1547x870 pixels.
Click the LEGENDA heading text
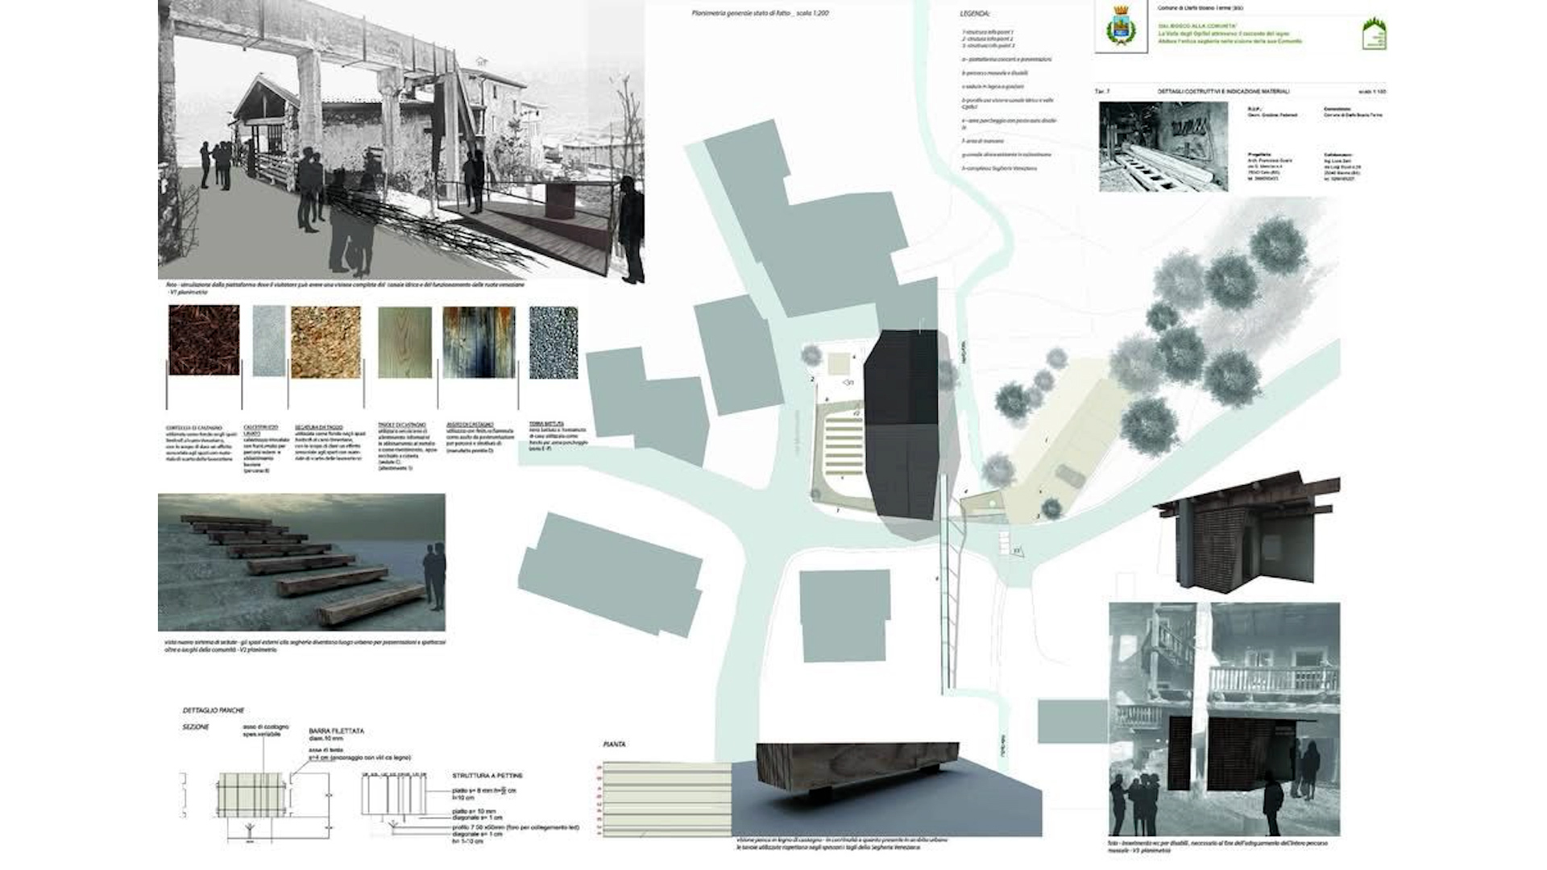pos(975,14)
